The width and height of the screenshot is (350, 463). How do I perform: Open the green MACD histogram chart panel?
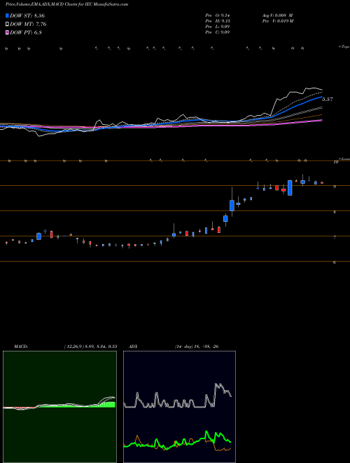[x=59, y=407]
